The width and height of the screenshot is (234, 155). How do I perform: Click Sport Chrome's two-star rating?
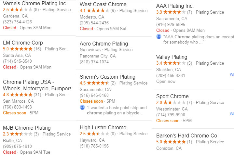[x=174, y=103]
